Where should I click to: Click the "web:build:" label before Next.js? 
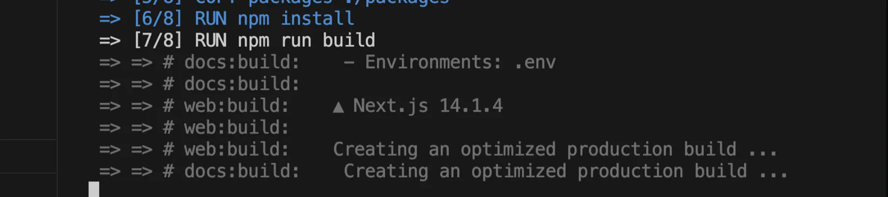236,106
